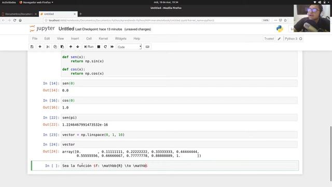Click the vector = np.linspace cell

coord(179,135)
